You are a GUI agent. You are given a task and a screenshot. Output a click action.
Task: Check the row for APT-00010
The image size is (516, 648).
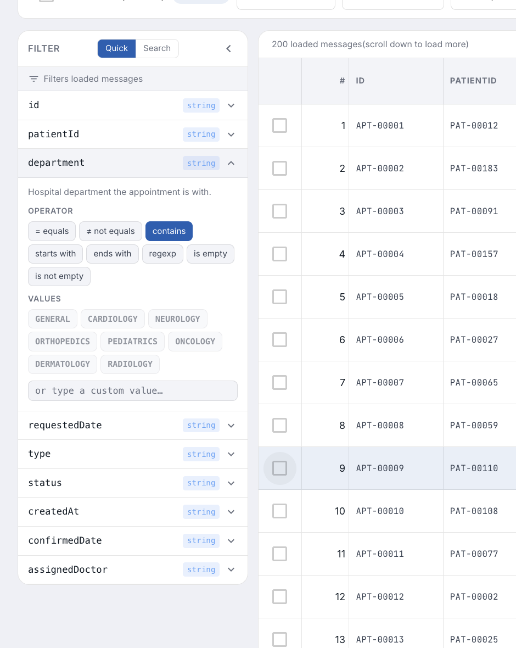(x=280, y=511)
